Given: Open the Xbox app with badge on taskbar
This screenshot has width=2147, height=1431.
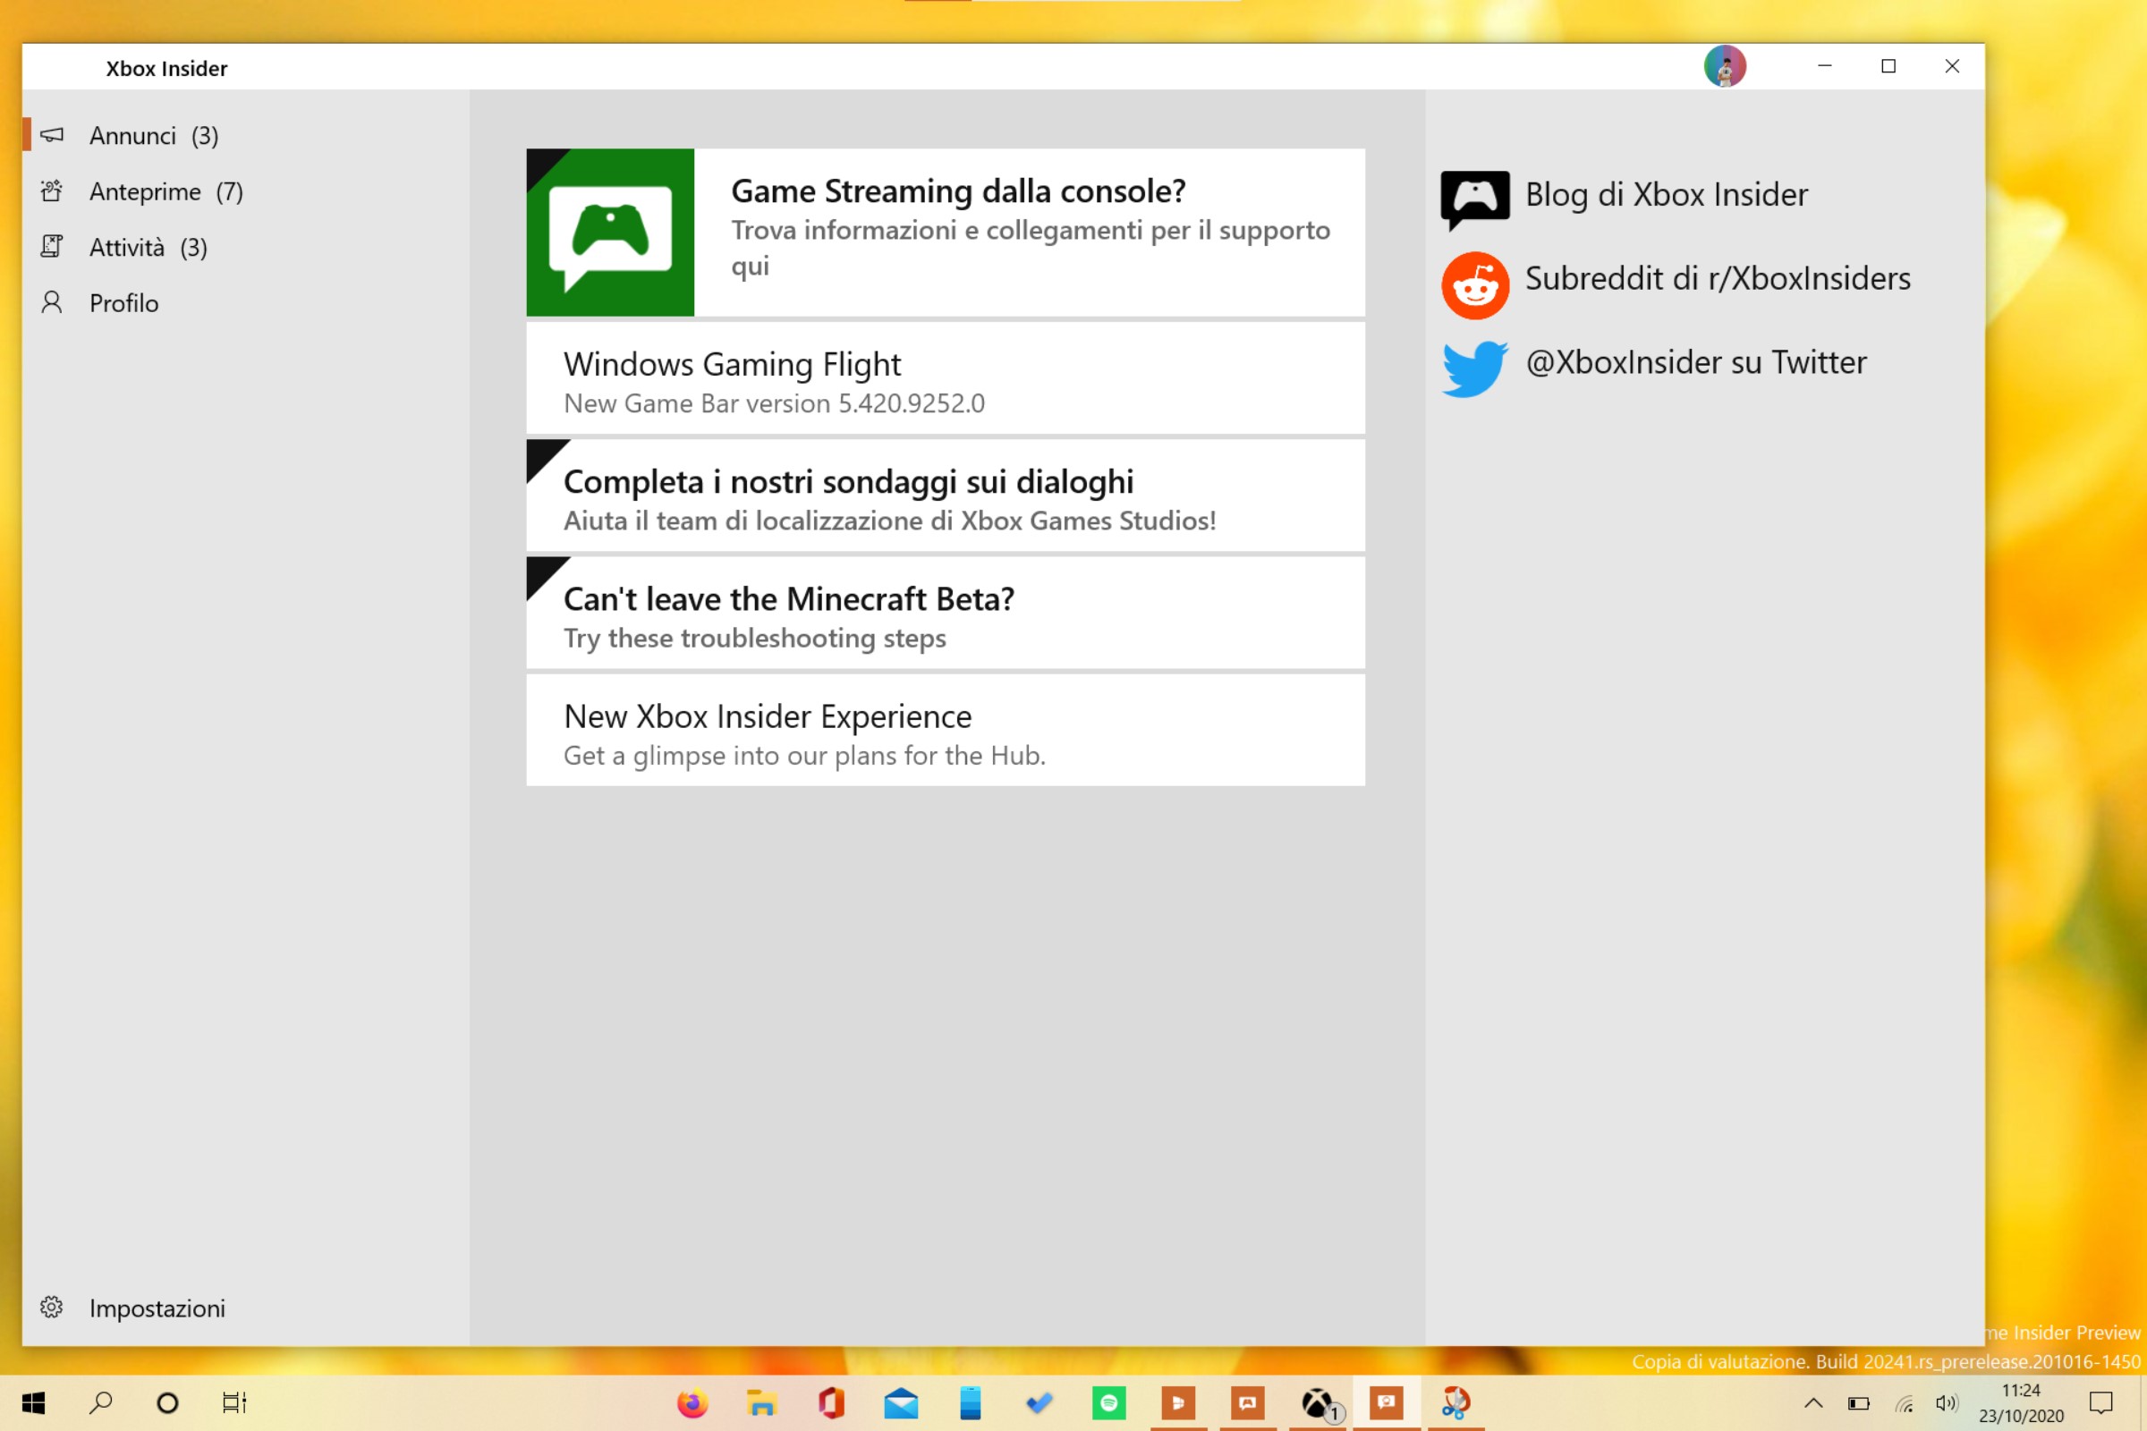Looking at the screenshot, I should pyautogui.click(x=1317, y=1402).
